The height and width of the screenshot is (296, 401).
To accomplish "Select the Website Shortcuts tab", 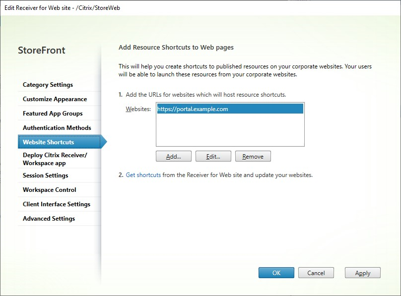I will (x=49, y=142).
